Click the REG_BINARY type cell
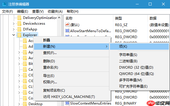The height and width of the screenshot is (106, 170). coord(126,103)
